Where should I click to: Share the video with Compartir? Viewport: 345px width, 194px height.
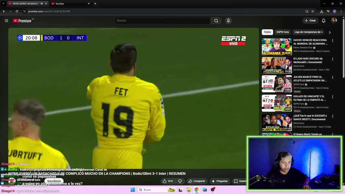(x=197, y=181)
